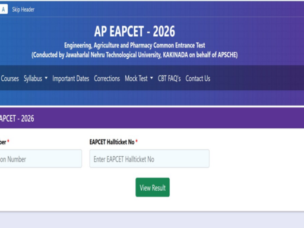Click the 'A' font size button
The height and width of the screenshot is (228, 304).
point(4,9)
